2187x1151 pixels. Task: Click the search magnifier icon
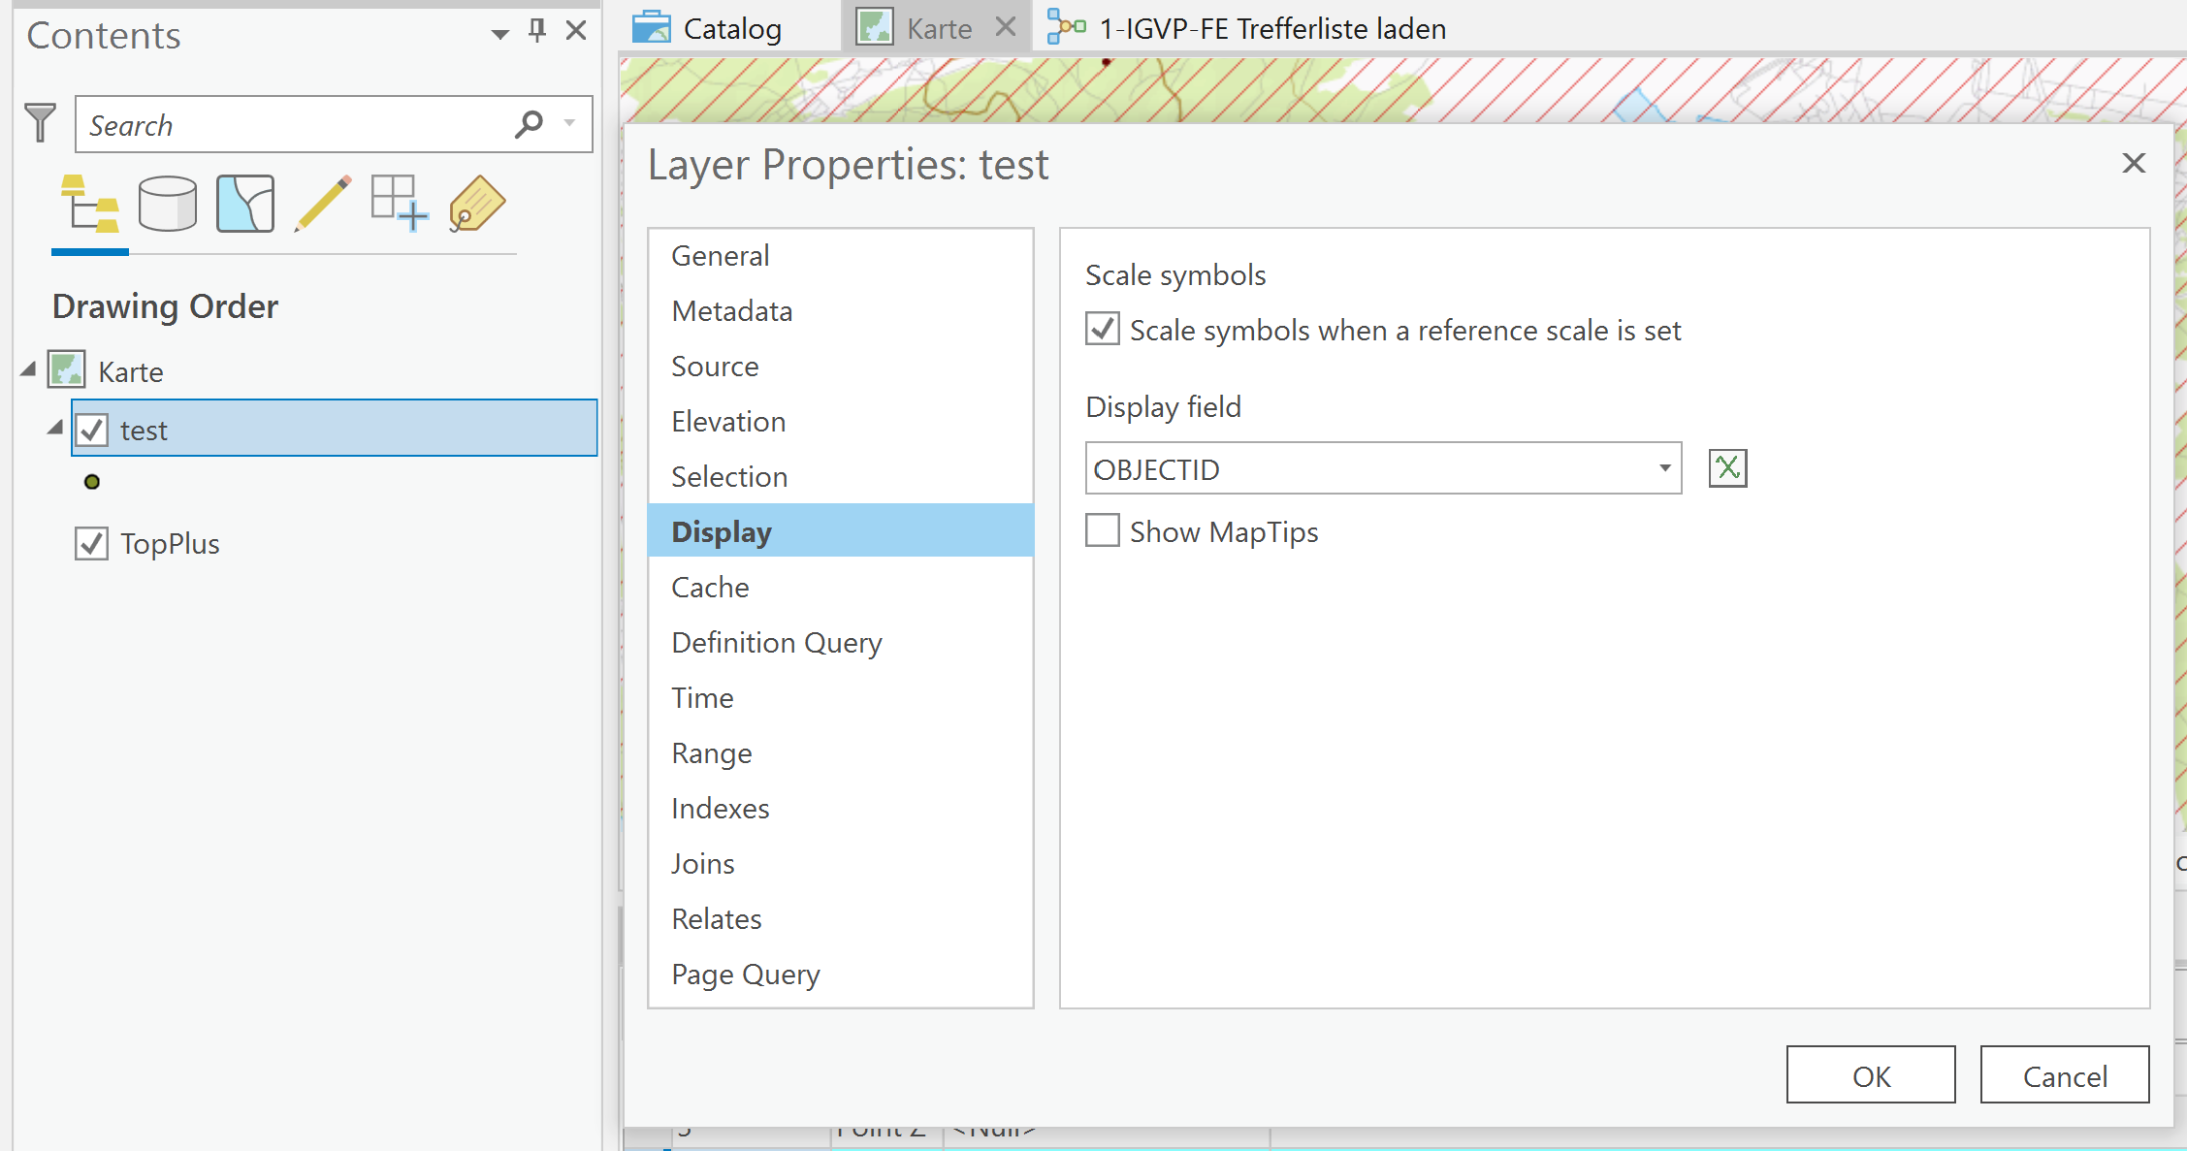tap(529, 124)
